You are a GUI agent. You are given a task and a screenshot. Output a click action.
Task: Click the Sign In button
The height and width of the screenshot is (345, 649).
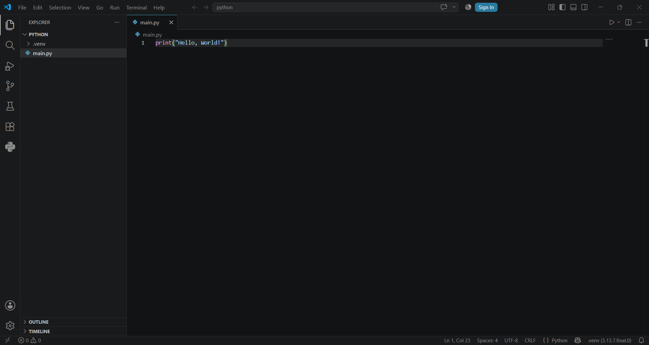point(486,7)
